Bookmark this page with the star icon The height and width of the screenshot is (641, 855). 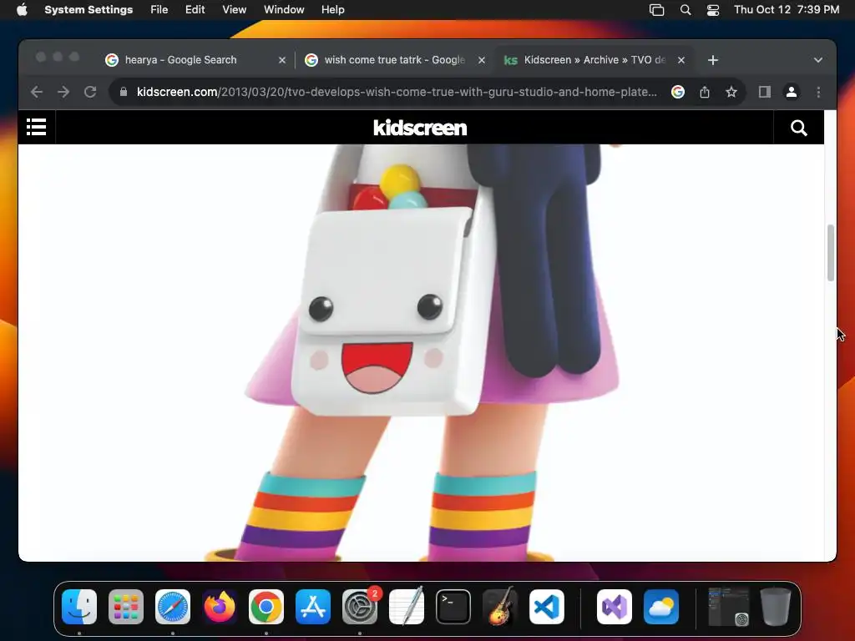[731, 92]
